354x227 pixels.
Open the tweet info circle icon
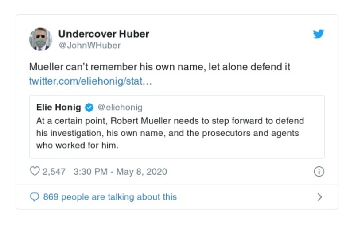click(319, 172)
